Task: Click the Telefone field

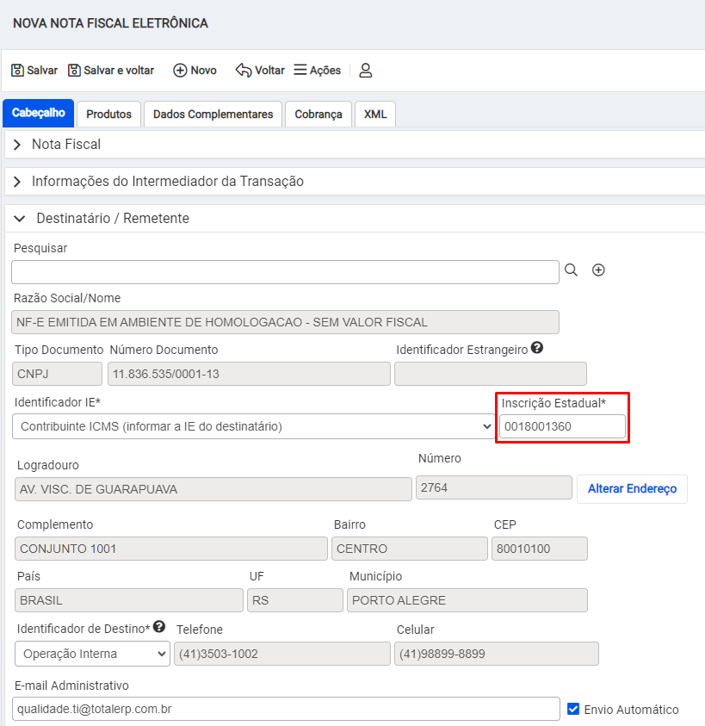Action: (282, 654)
